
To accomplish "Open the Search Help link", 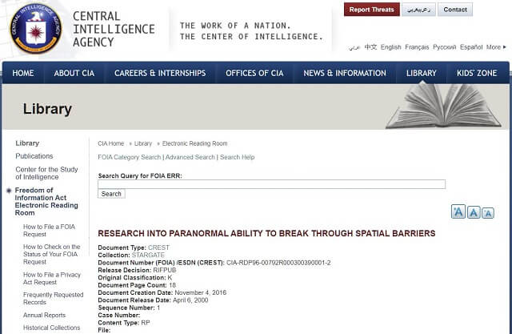I will tap(237, 157).
